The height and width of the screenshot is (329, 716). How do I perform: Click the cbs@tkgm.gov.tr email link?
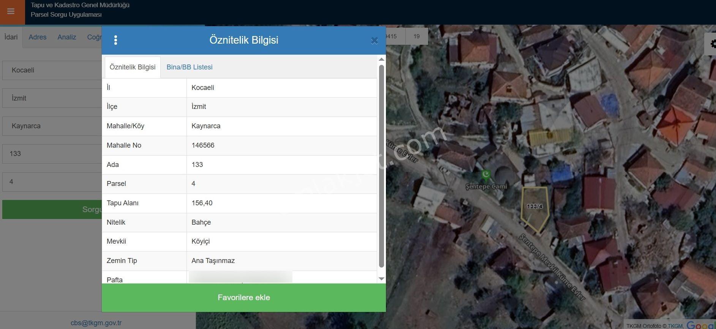click(96, 323)
